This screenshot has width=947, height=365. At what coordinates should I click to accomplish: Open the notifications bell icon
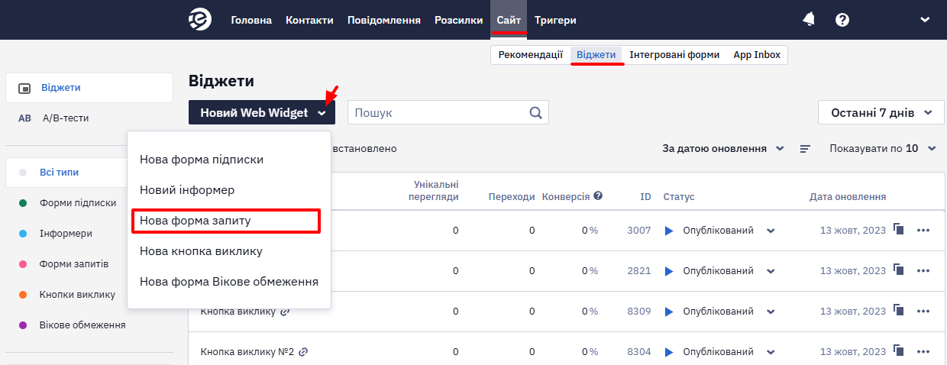pos(809,20)
